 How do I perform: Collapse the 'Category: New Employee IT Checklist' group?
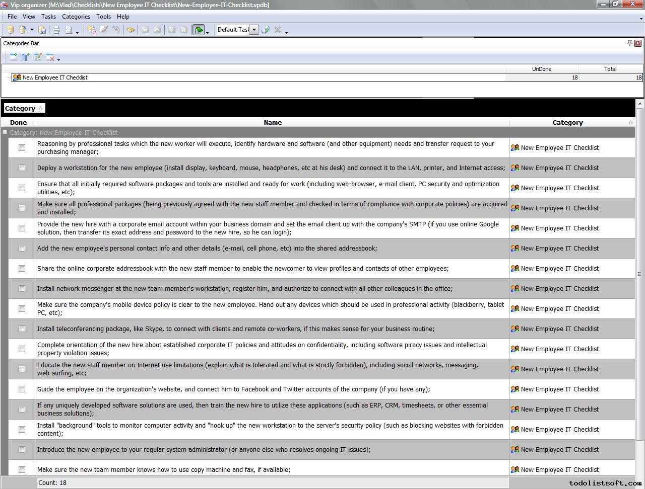click(5, 133)
